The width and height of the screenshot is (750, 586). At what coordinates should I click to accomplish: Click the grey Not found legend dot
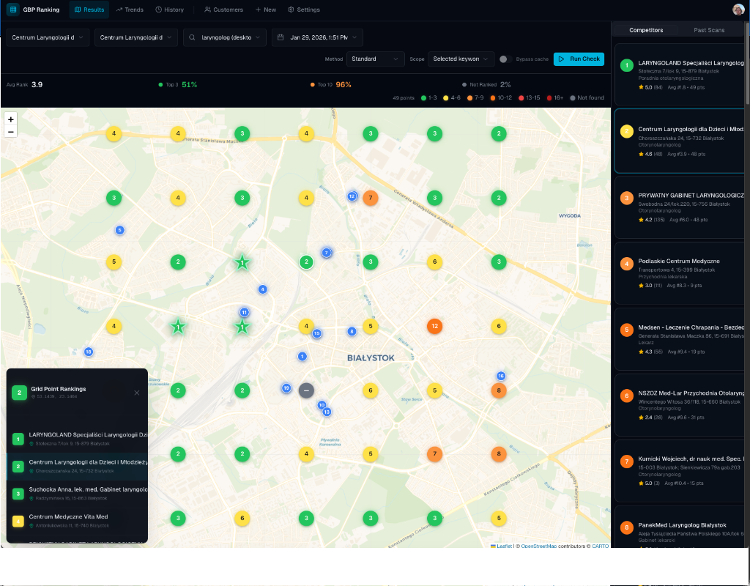[x=573, y=97]
